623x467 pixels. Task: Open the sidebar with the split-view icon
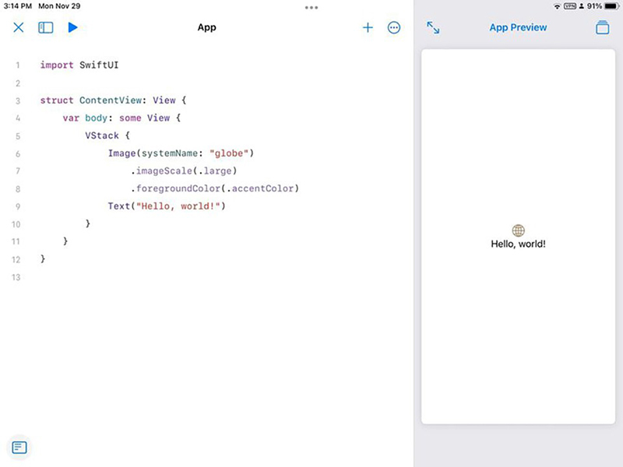coord(45,27)
